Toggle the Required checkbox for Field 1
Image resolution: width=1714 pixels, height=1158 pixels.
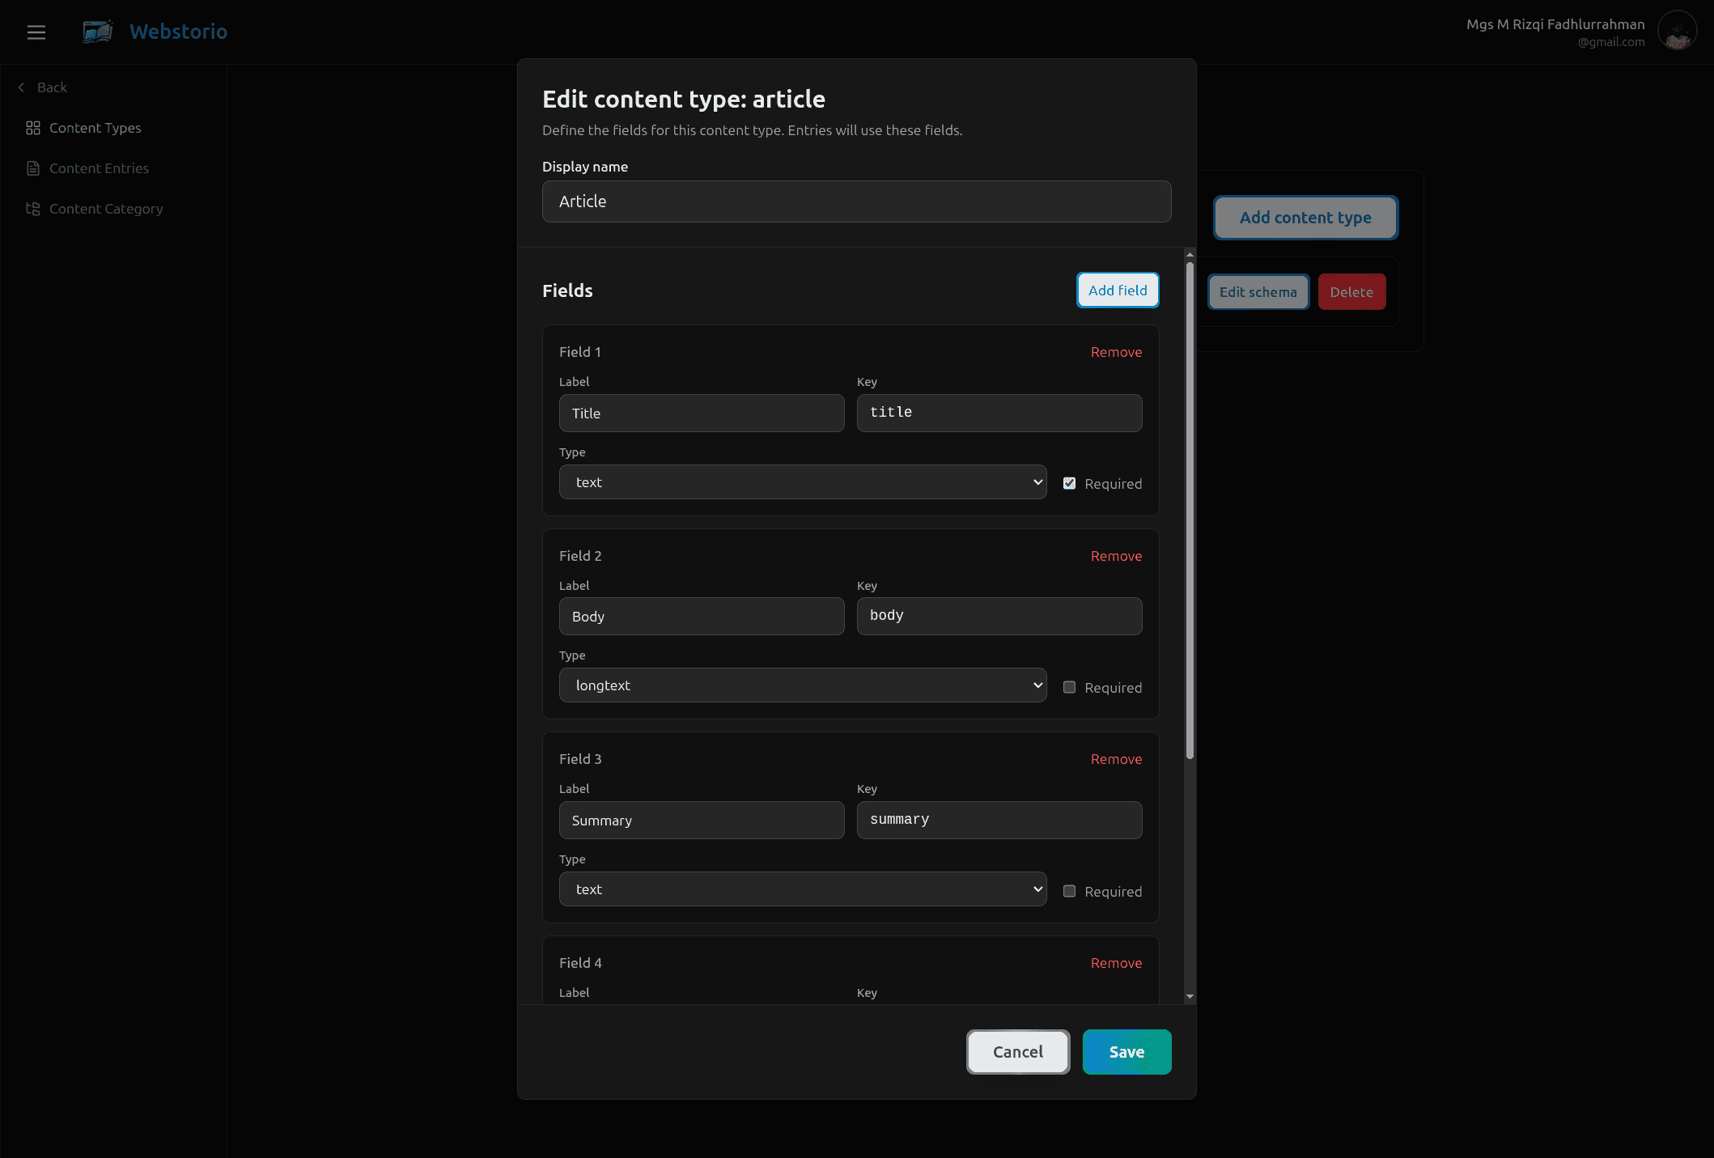1069,483
